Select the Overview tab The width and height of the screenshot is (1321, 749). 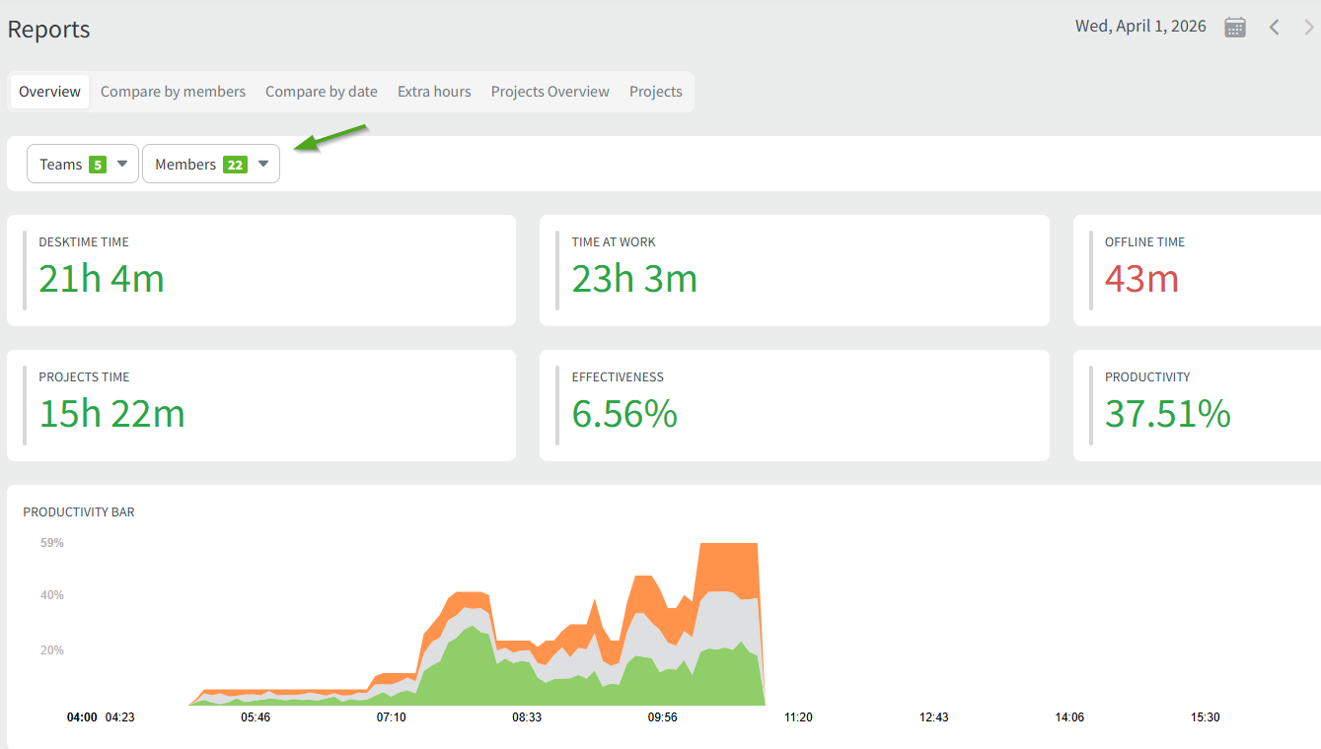49,92
